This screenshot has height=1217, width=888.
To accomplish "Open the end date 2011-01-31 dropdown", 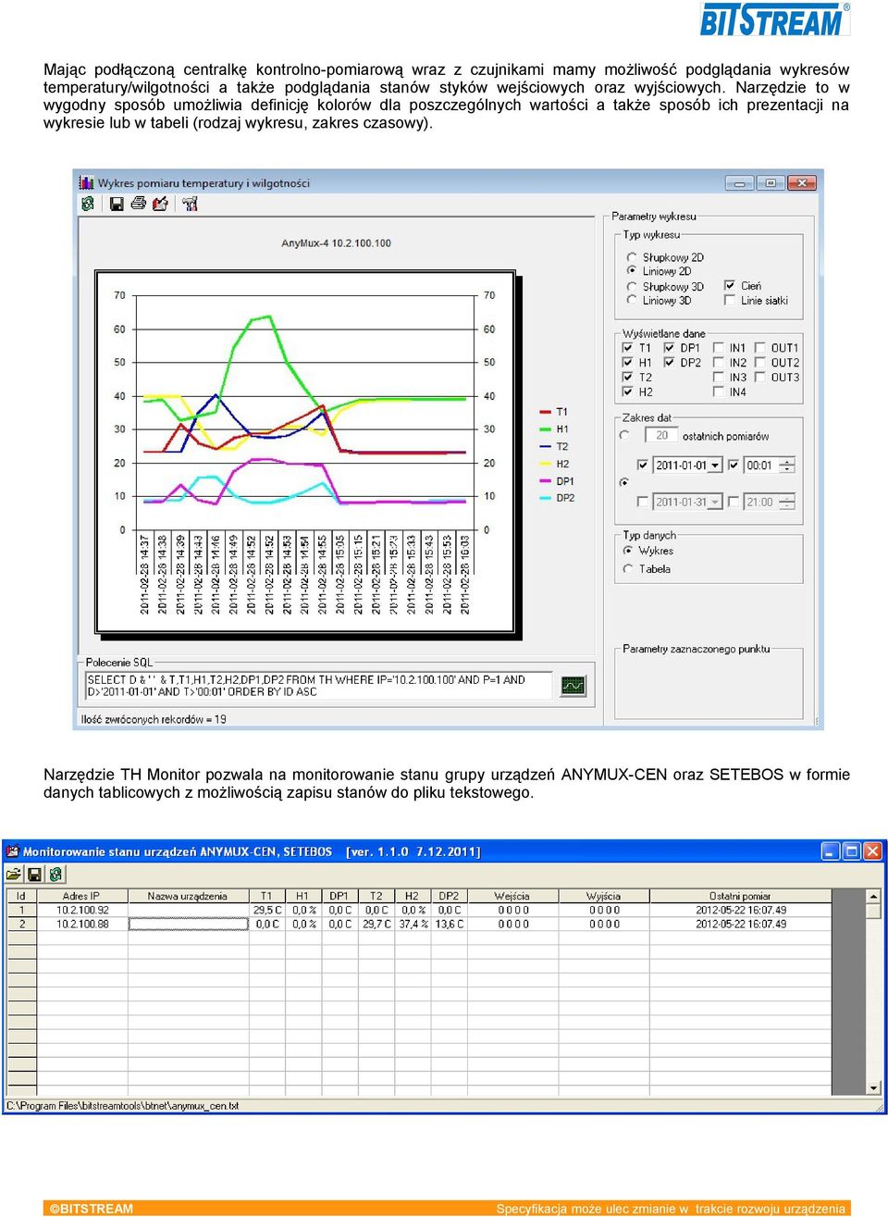I will coord(715,502).
